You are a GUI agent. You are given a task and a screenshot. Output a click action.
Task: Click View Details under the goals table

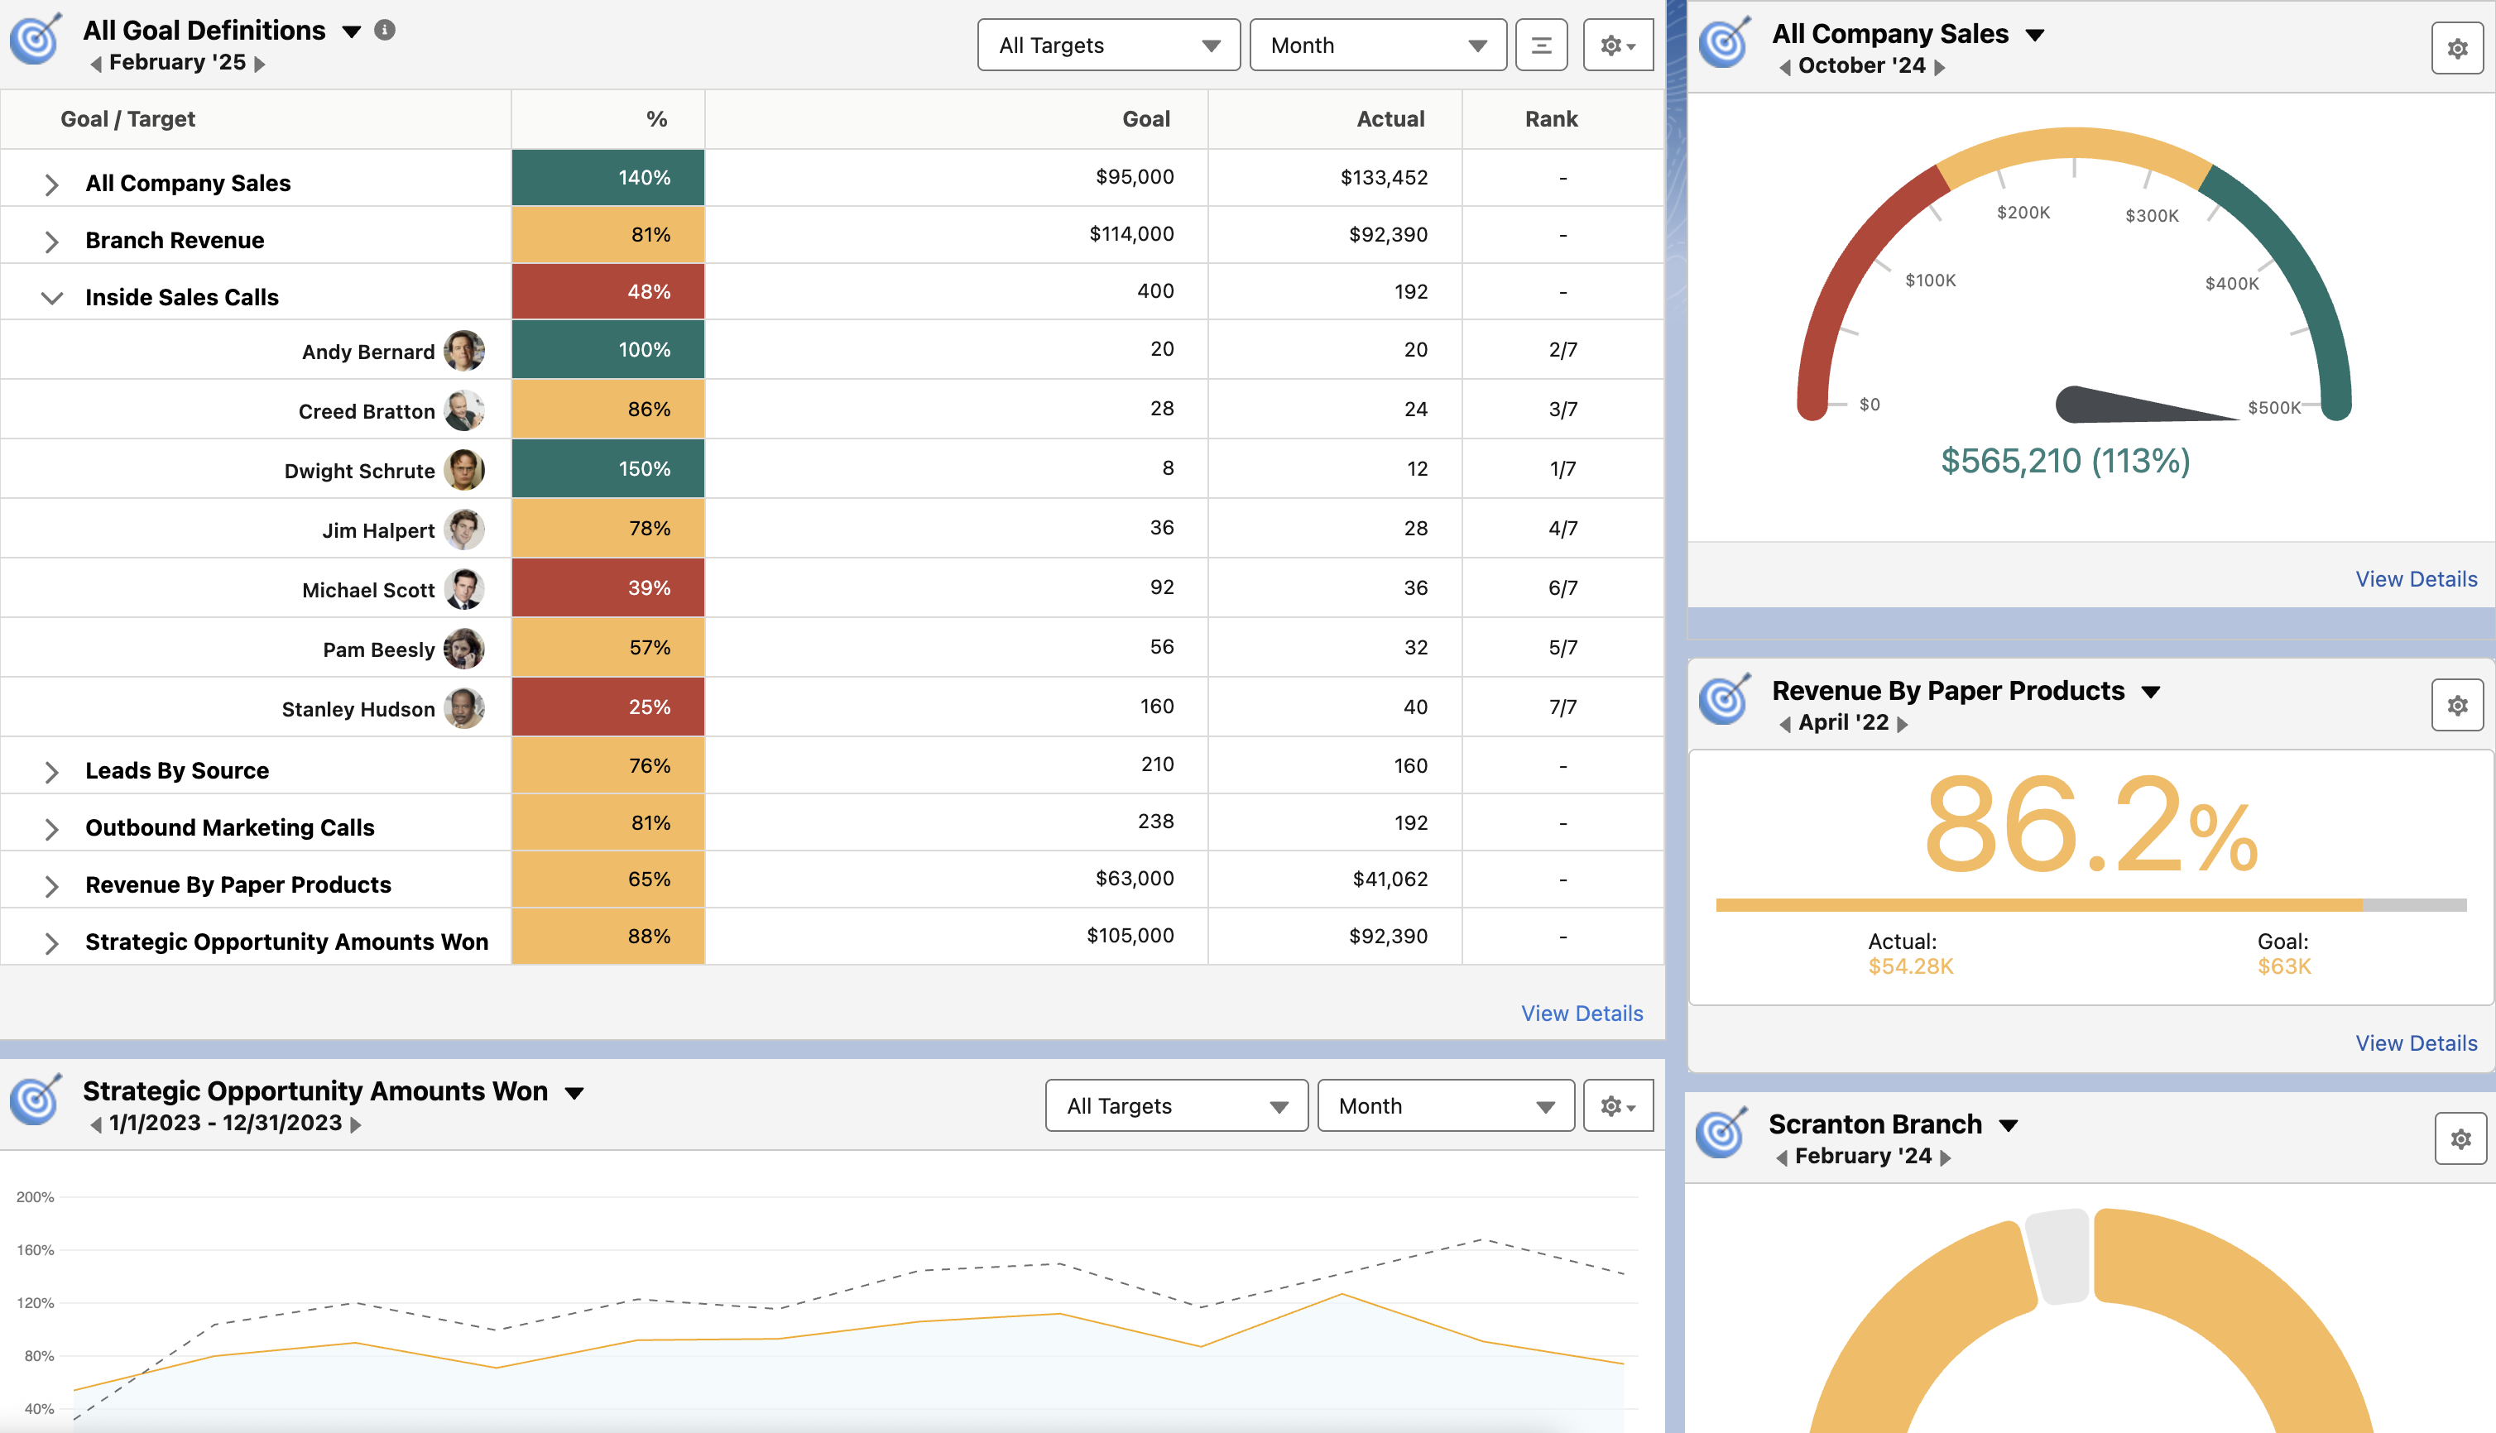click(1581, 1013)
